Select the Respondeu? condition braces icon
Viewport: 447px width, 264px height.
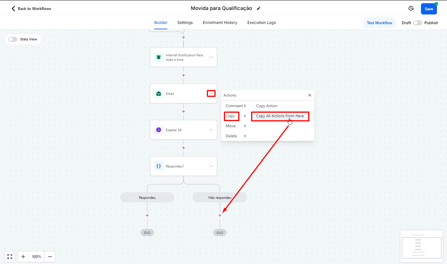point(158,166)
